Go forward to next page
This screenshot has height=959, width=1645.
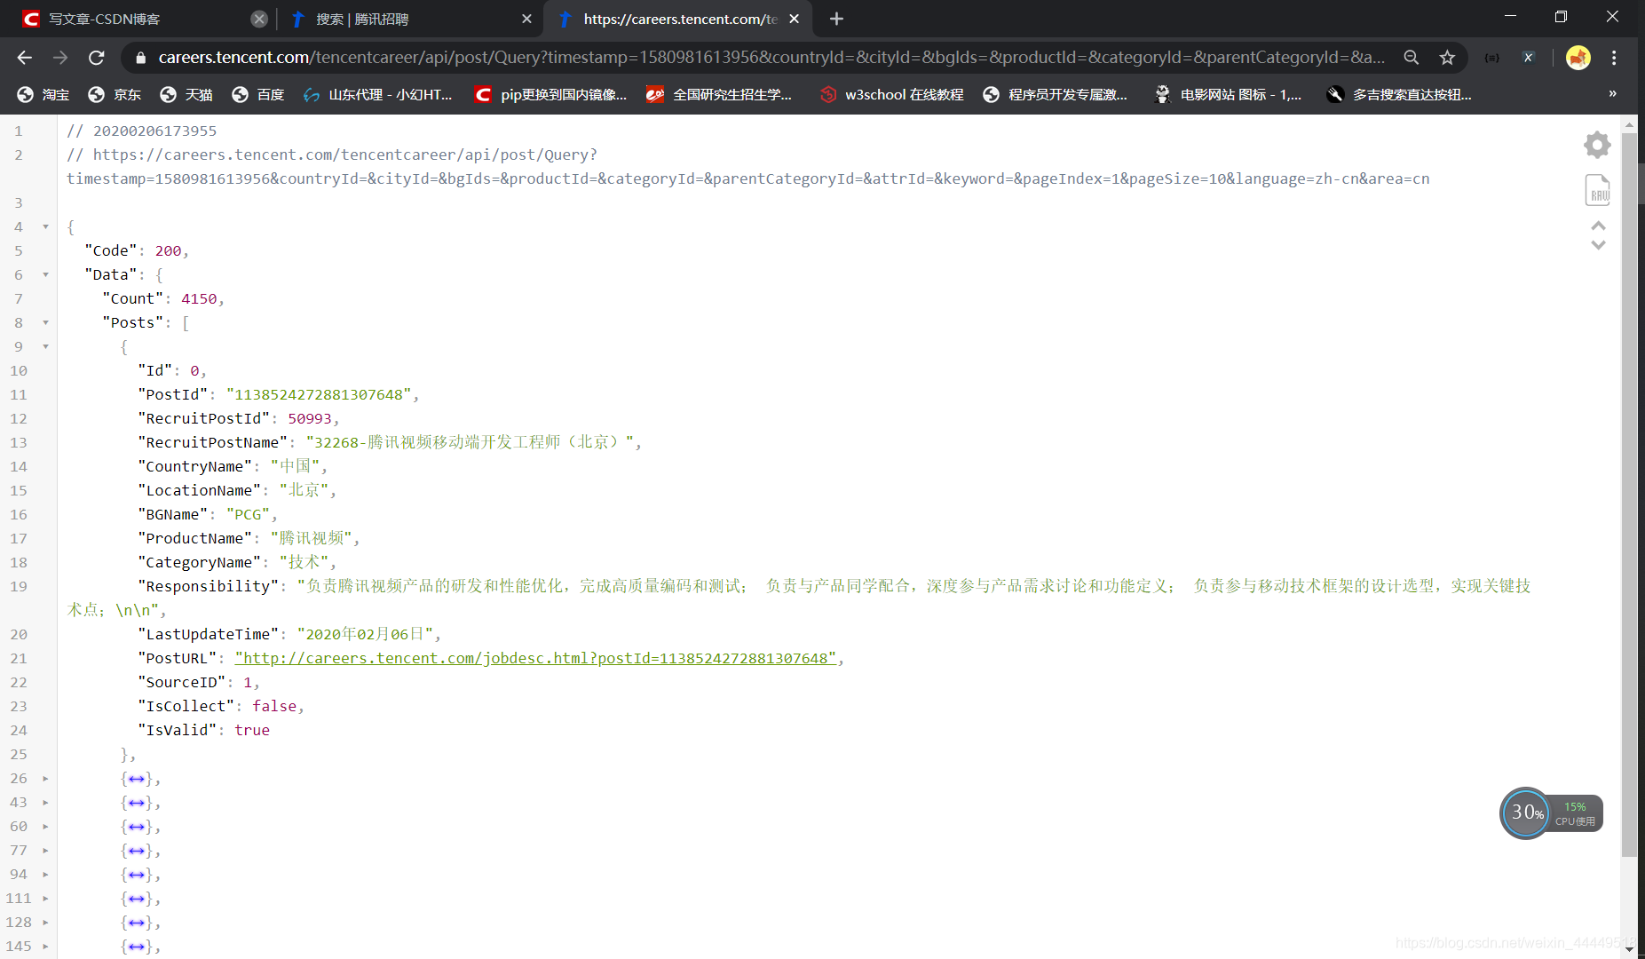pyautogui.click(x=60, y=58)
